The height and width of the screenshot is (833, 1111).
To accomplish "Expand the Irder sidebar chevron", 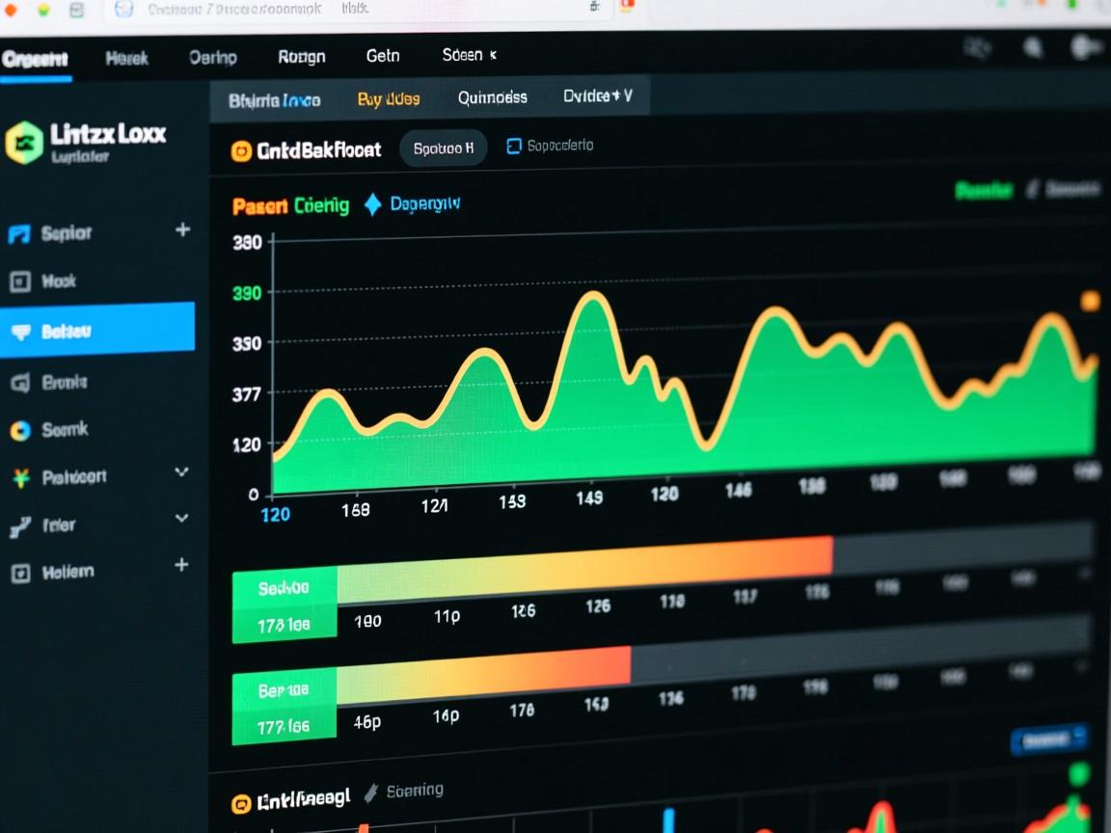I will 181,518.
